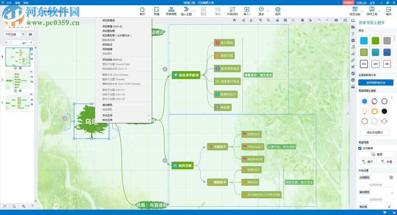Open the layers stack sidebar panel
Image resolution: width=397 pixels, height=215 pixels.
[x=353, y=80]
